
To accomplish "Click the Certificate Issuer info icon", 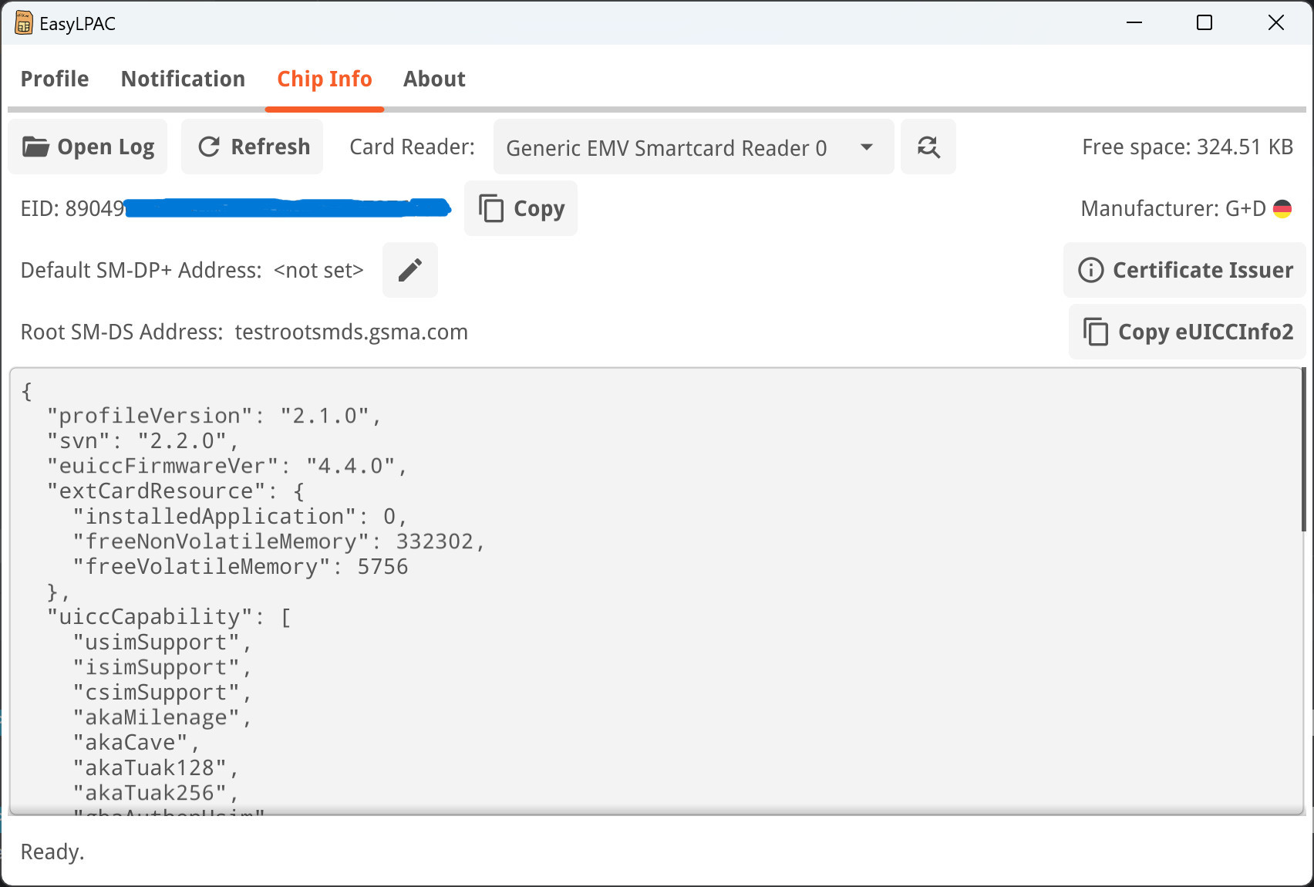I will point(1090,270).
